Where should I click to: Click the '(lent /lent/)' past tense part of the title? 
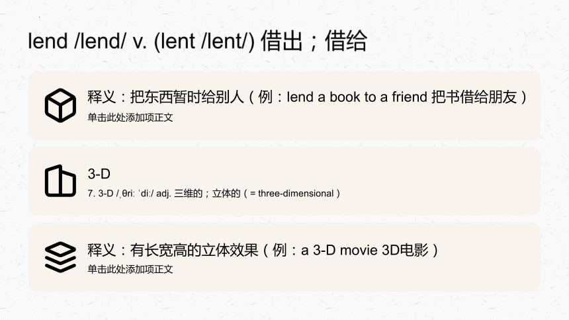(204, 41)
